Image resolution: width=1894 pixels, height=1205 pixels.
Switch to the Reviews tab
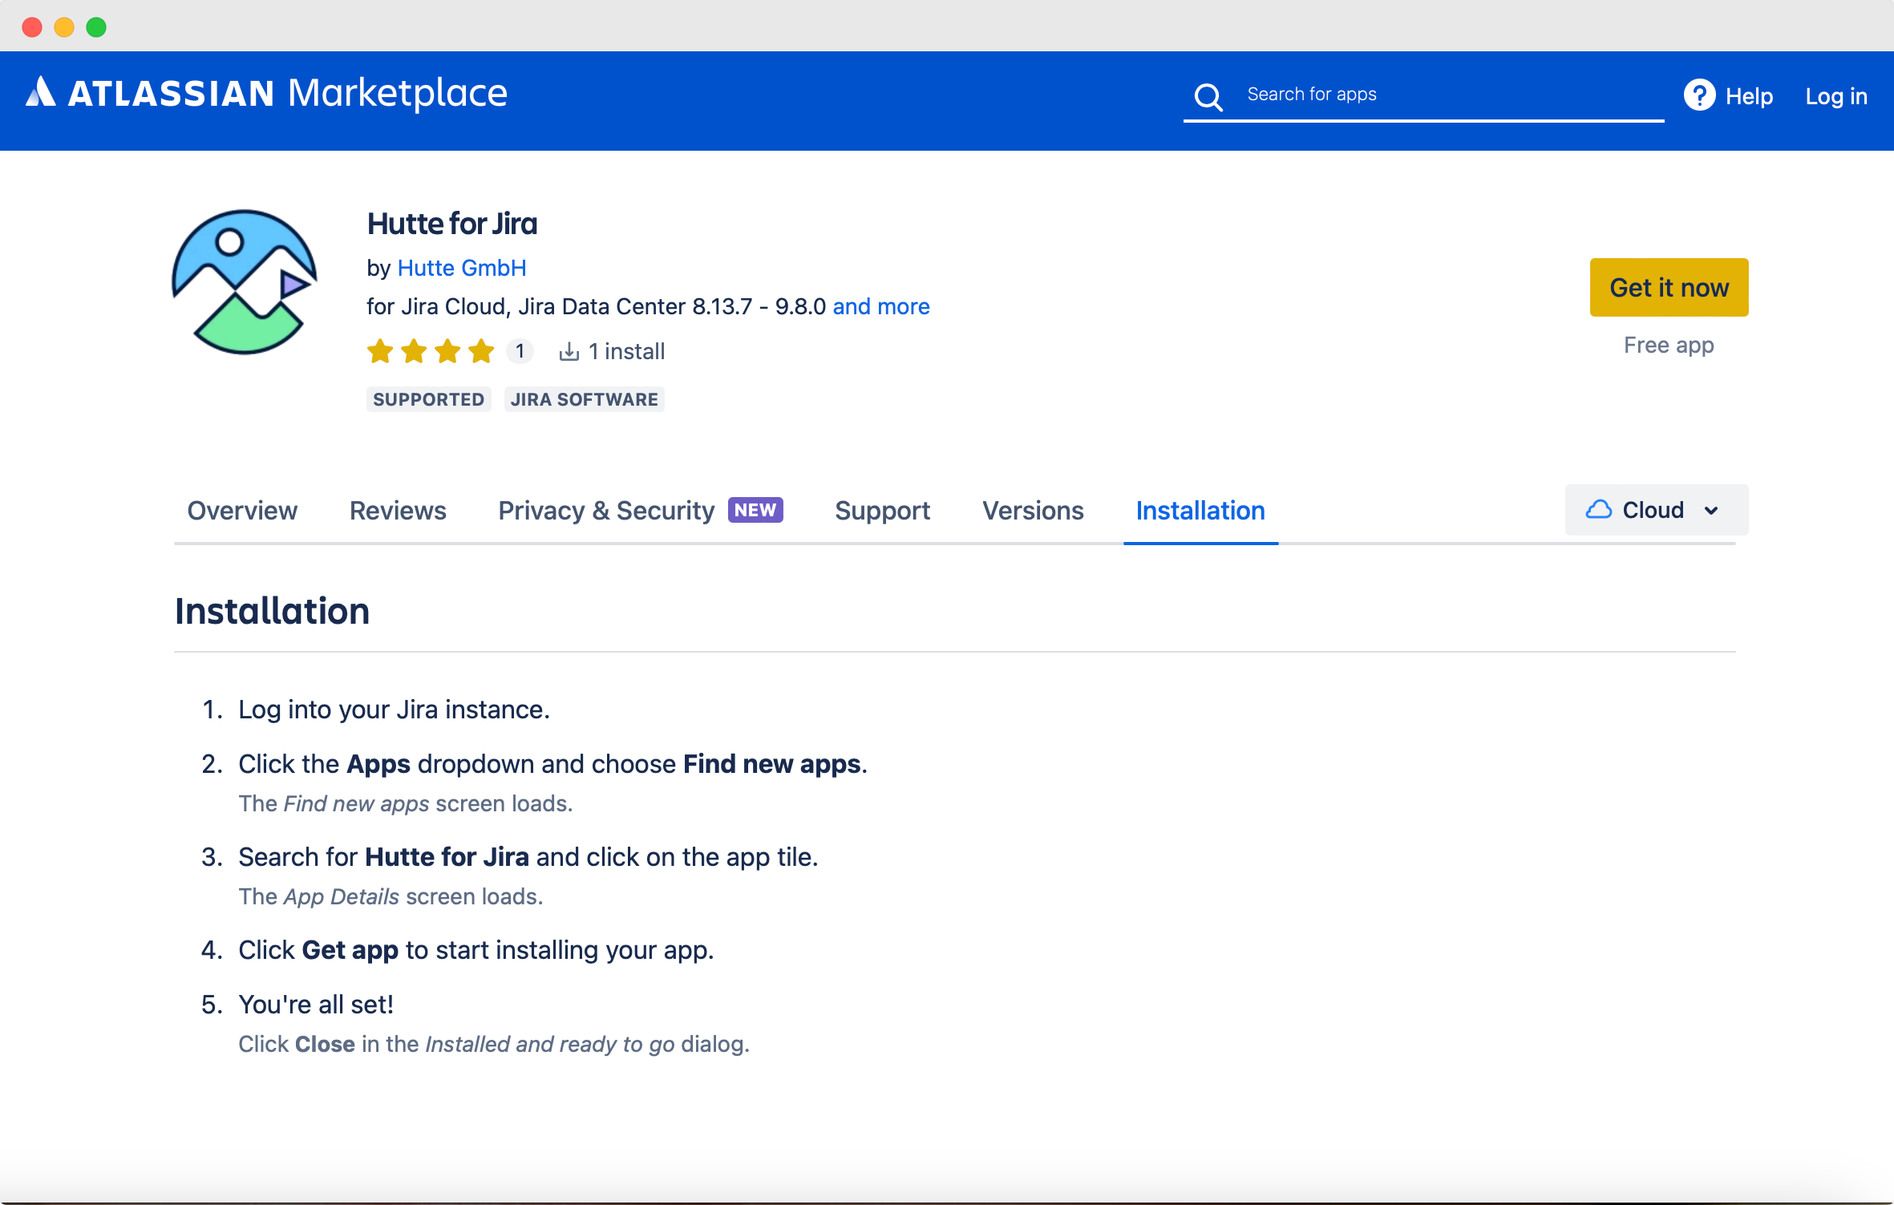pos(398,511)
